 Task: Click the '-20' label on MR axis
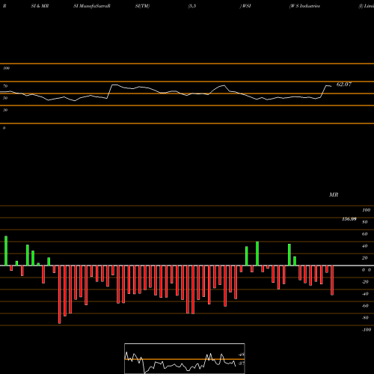[x=365, y=282]
